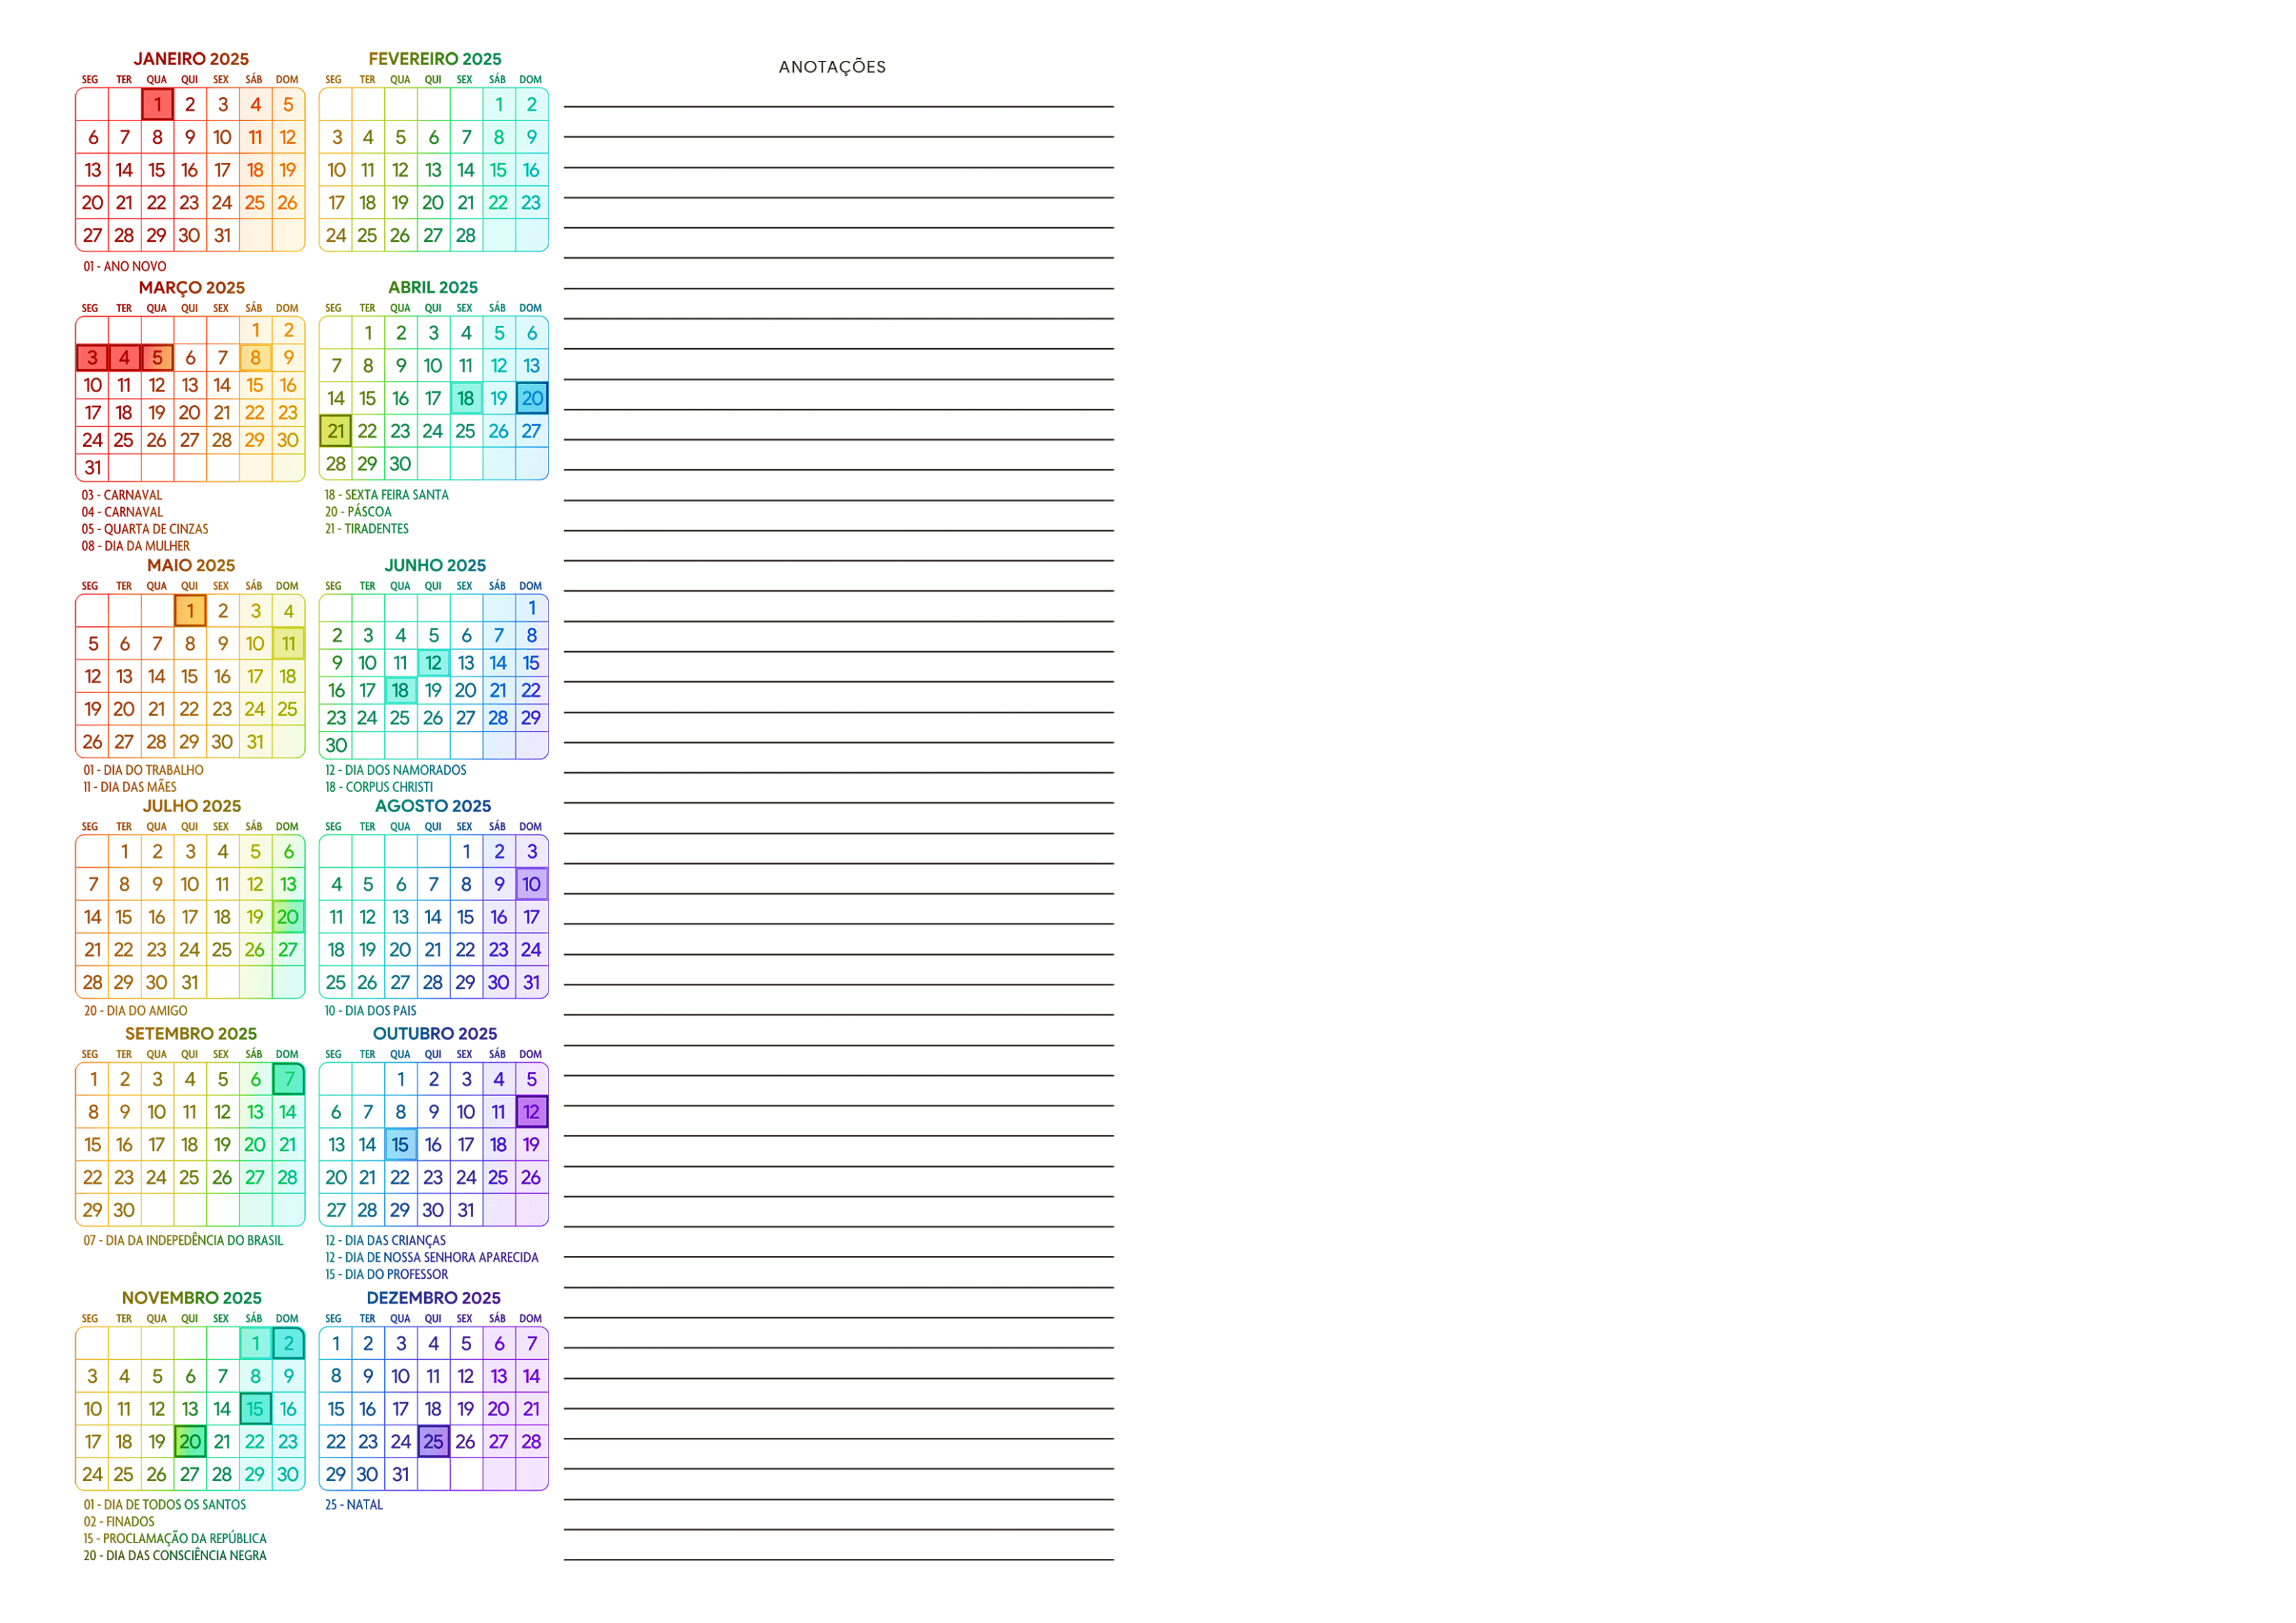Select highlighted day 11 in Maio

(x=288, y=644)
